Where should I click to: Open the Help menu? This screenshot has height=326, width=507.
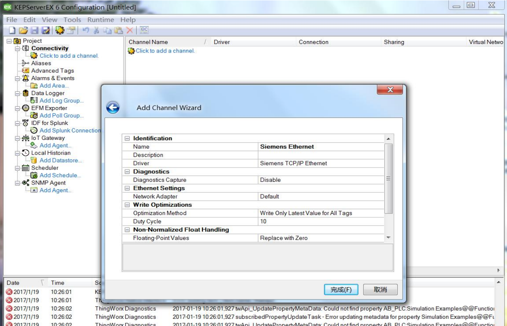click(x=128, y=20)
